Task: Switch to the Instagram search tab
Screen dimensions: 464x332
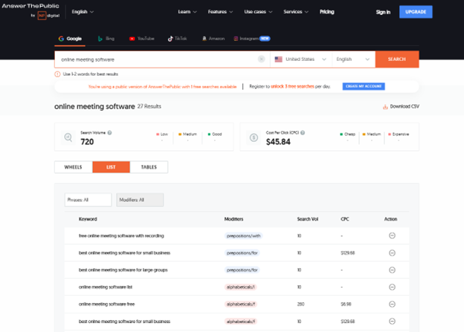Action: 252,39
